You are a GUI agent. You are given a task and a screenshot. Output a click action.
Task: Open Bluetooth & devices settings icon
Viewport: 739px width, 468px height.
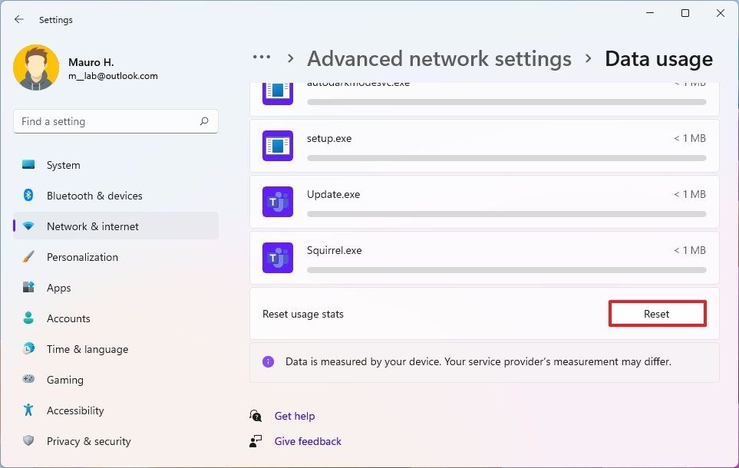[x=28, y=196]
